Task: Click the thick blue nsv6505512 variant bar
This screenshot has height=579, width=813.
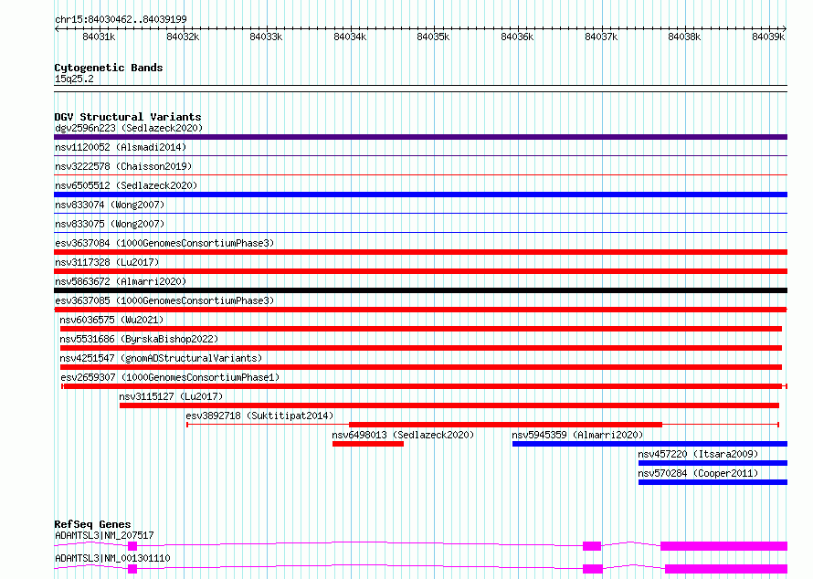Action: click(x=420, y=195)
